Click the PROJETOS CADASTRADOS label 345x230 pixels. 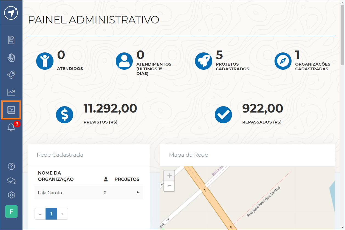(233, 66)
